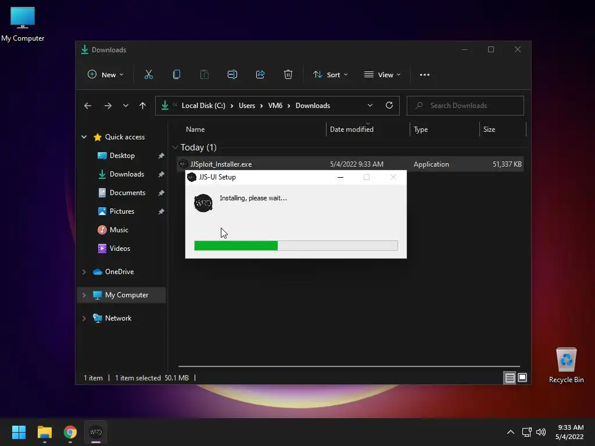Select the Recycle Bin desktop icon
The image size is (595, 446).
pos(566,365)
